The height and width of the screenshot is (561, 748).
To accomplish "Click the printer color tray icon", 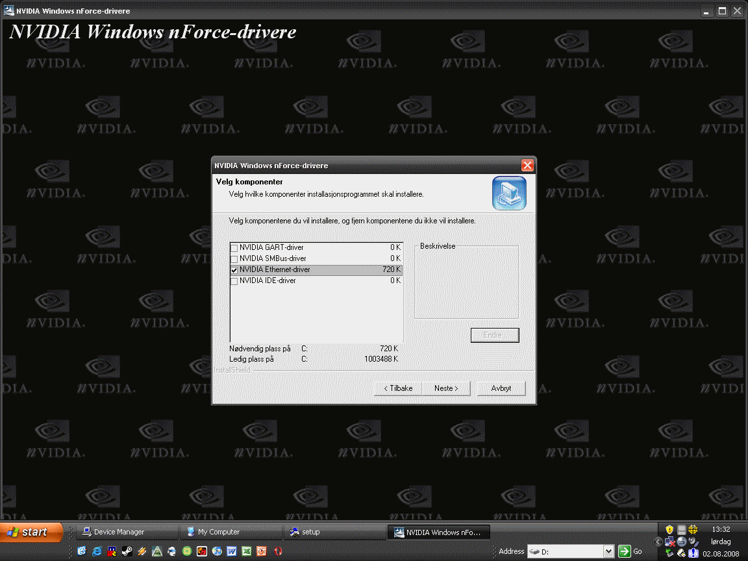I will [681, 553].
